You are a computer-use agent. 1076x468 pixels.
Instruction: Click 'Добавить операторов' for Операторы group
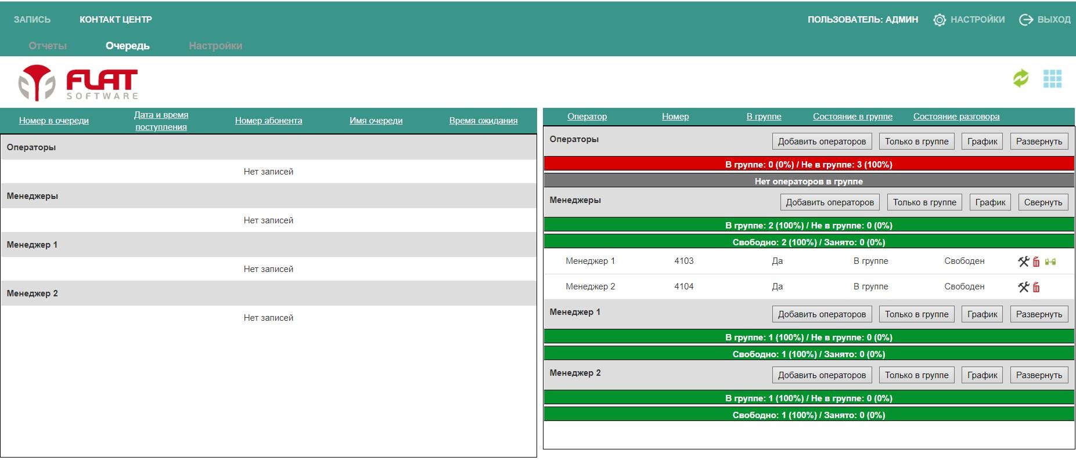tap(822, 142)
